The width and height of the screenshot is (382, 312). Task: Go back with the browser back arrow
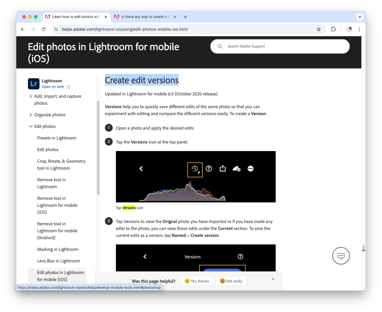[x=23, y=29]
